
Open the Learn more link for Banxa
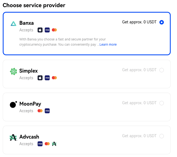[x=108, y=45]
